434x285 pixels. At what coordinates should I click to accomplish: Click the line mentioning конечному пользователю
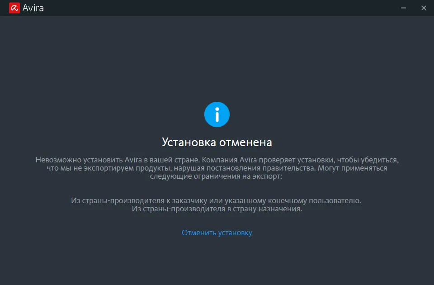click(x=216, y=200)
